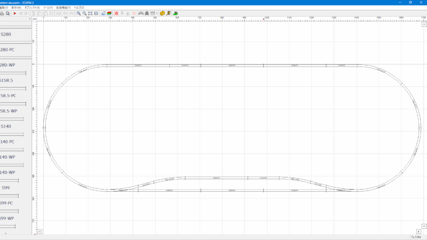
Task: Click the horizontal scrollbar left arrow
Action: pos(40,231)
